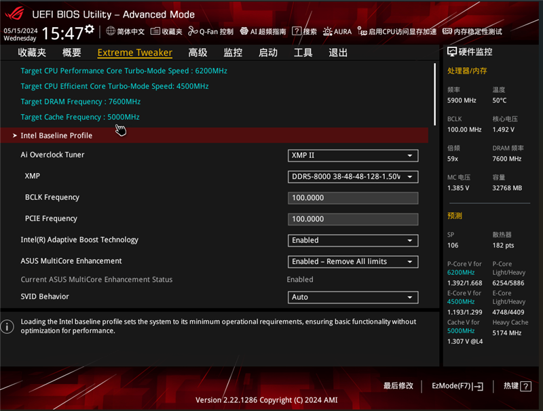Click the 5174 MHz Heavy Cache value
The image size is (543, 411).
tap(506, 333)
